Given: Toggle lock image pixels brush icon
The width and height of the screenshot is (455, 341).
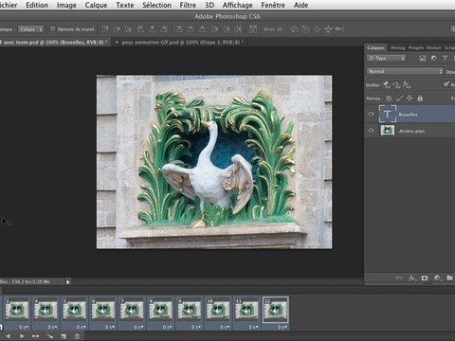Looking at the screenshot, I should click(x=399, y=99).
